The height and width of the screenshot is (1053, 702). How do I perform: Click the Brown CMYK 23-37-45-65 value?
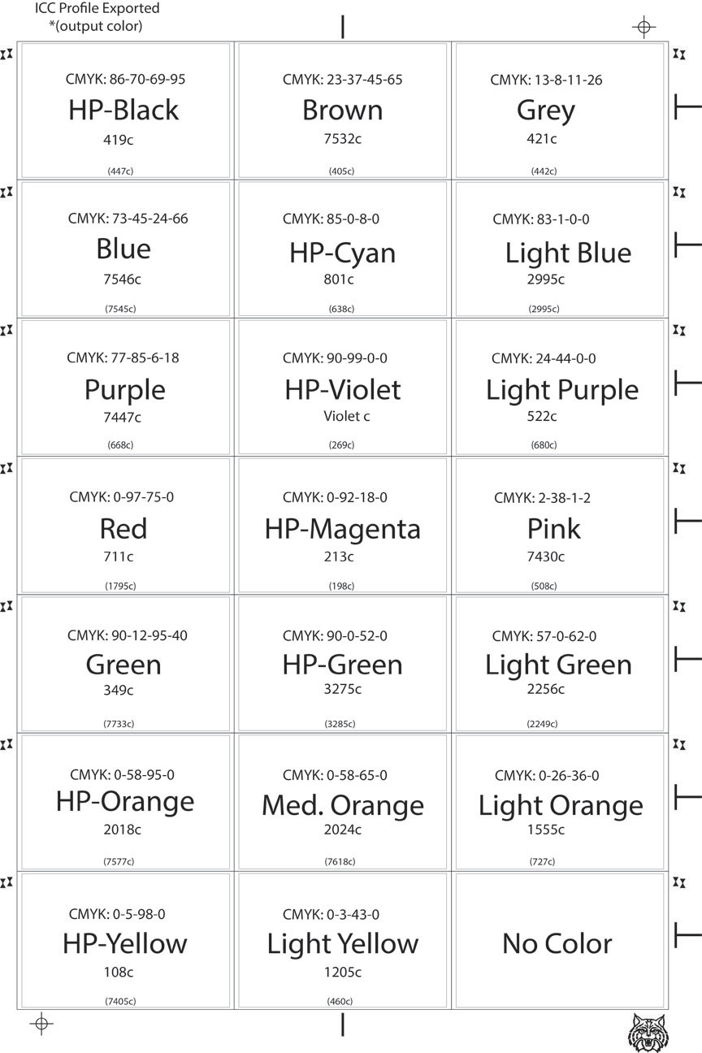click(x=342, y=80)
